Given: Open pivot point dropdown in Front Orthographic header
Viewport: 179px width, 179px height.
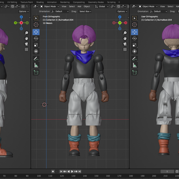Looking at the screenshot, I should 113,7.
